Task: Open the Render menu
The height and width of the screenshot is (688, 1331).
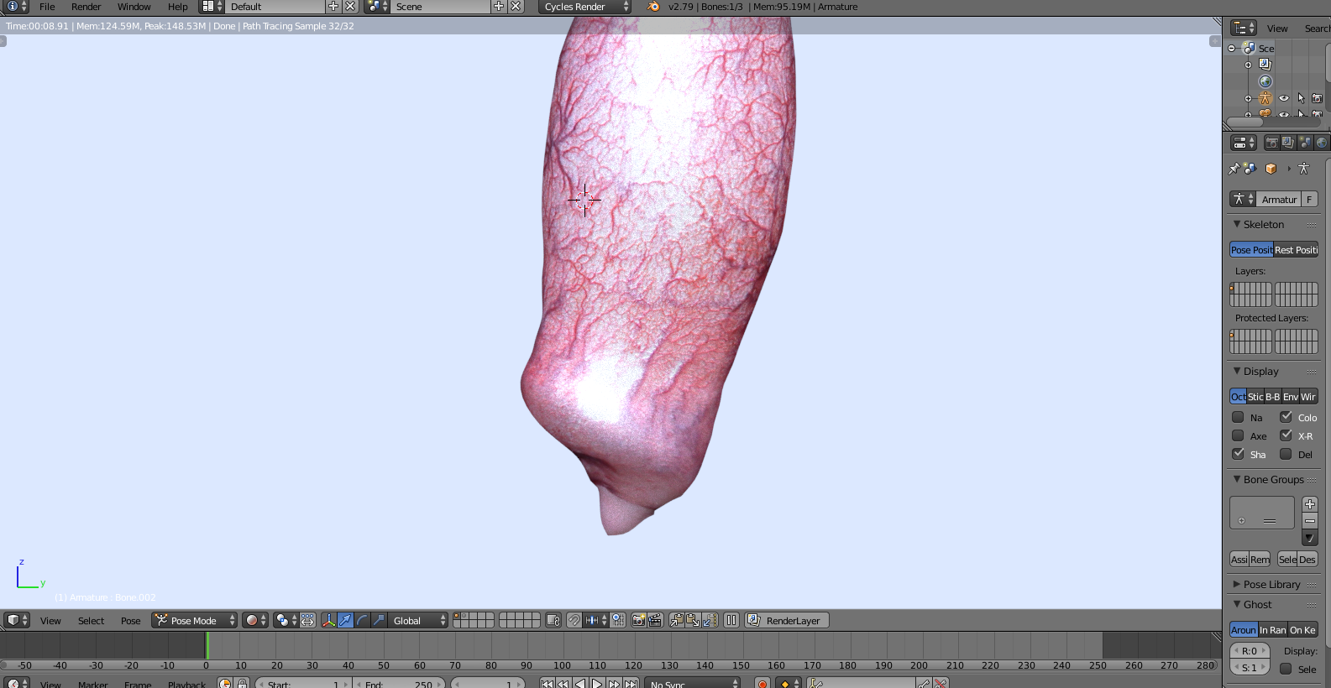Action: (x=86, y=7)
